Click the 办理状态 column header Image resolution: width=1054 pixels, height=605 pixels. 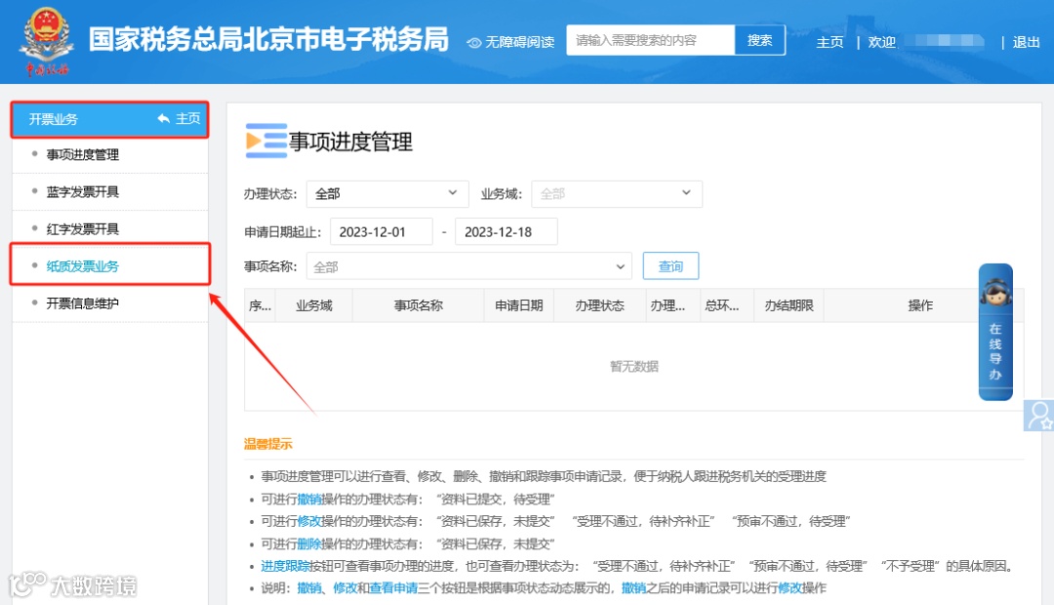pyautogui.click(x=599, y=305)
